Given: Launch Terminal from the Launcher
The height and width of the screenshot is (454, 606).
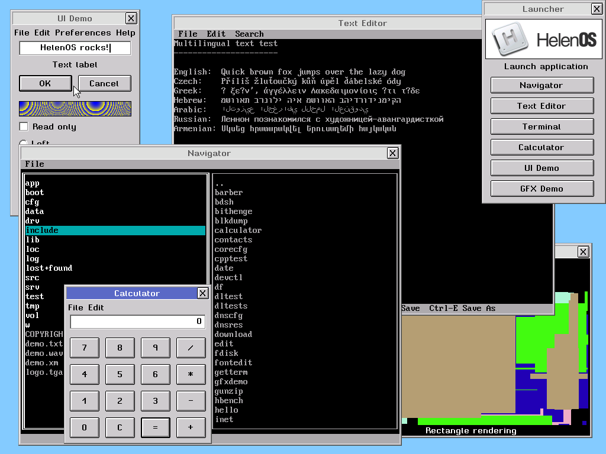Looking at the screenshot, I should coord(541,126).
